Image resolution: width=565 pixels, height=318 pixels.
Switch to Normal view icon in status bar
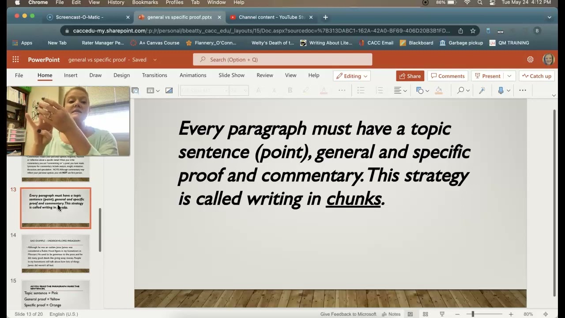click(x=410, y=314)
